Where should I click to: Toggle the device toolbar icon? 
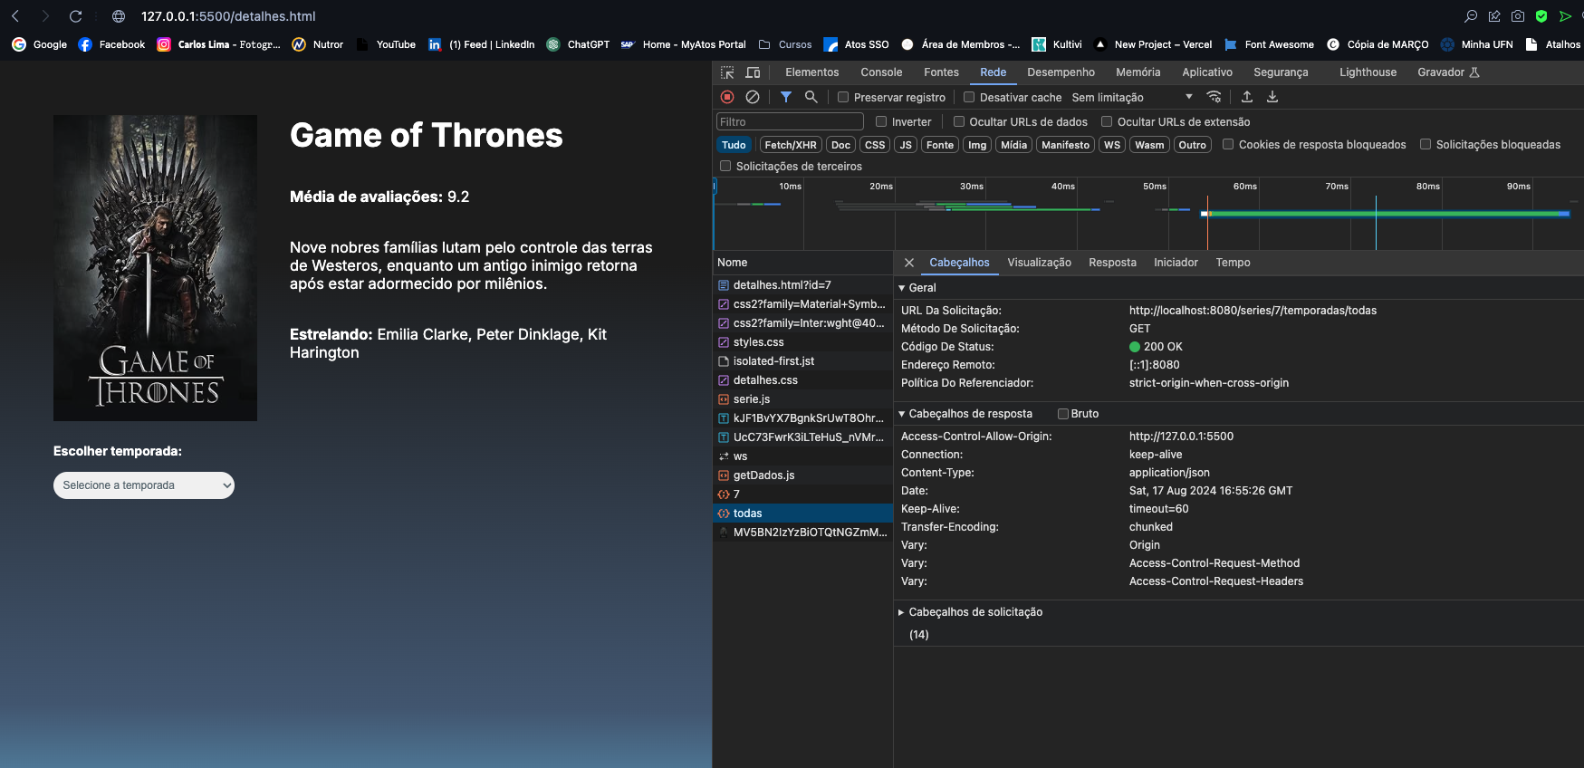tap(753, 72)
